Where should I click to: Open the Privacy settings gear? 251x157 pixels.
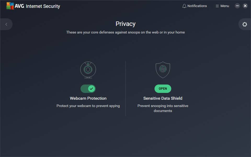pos(245,24)
